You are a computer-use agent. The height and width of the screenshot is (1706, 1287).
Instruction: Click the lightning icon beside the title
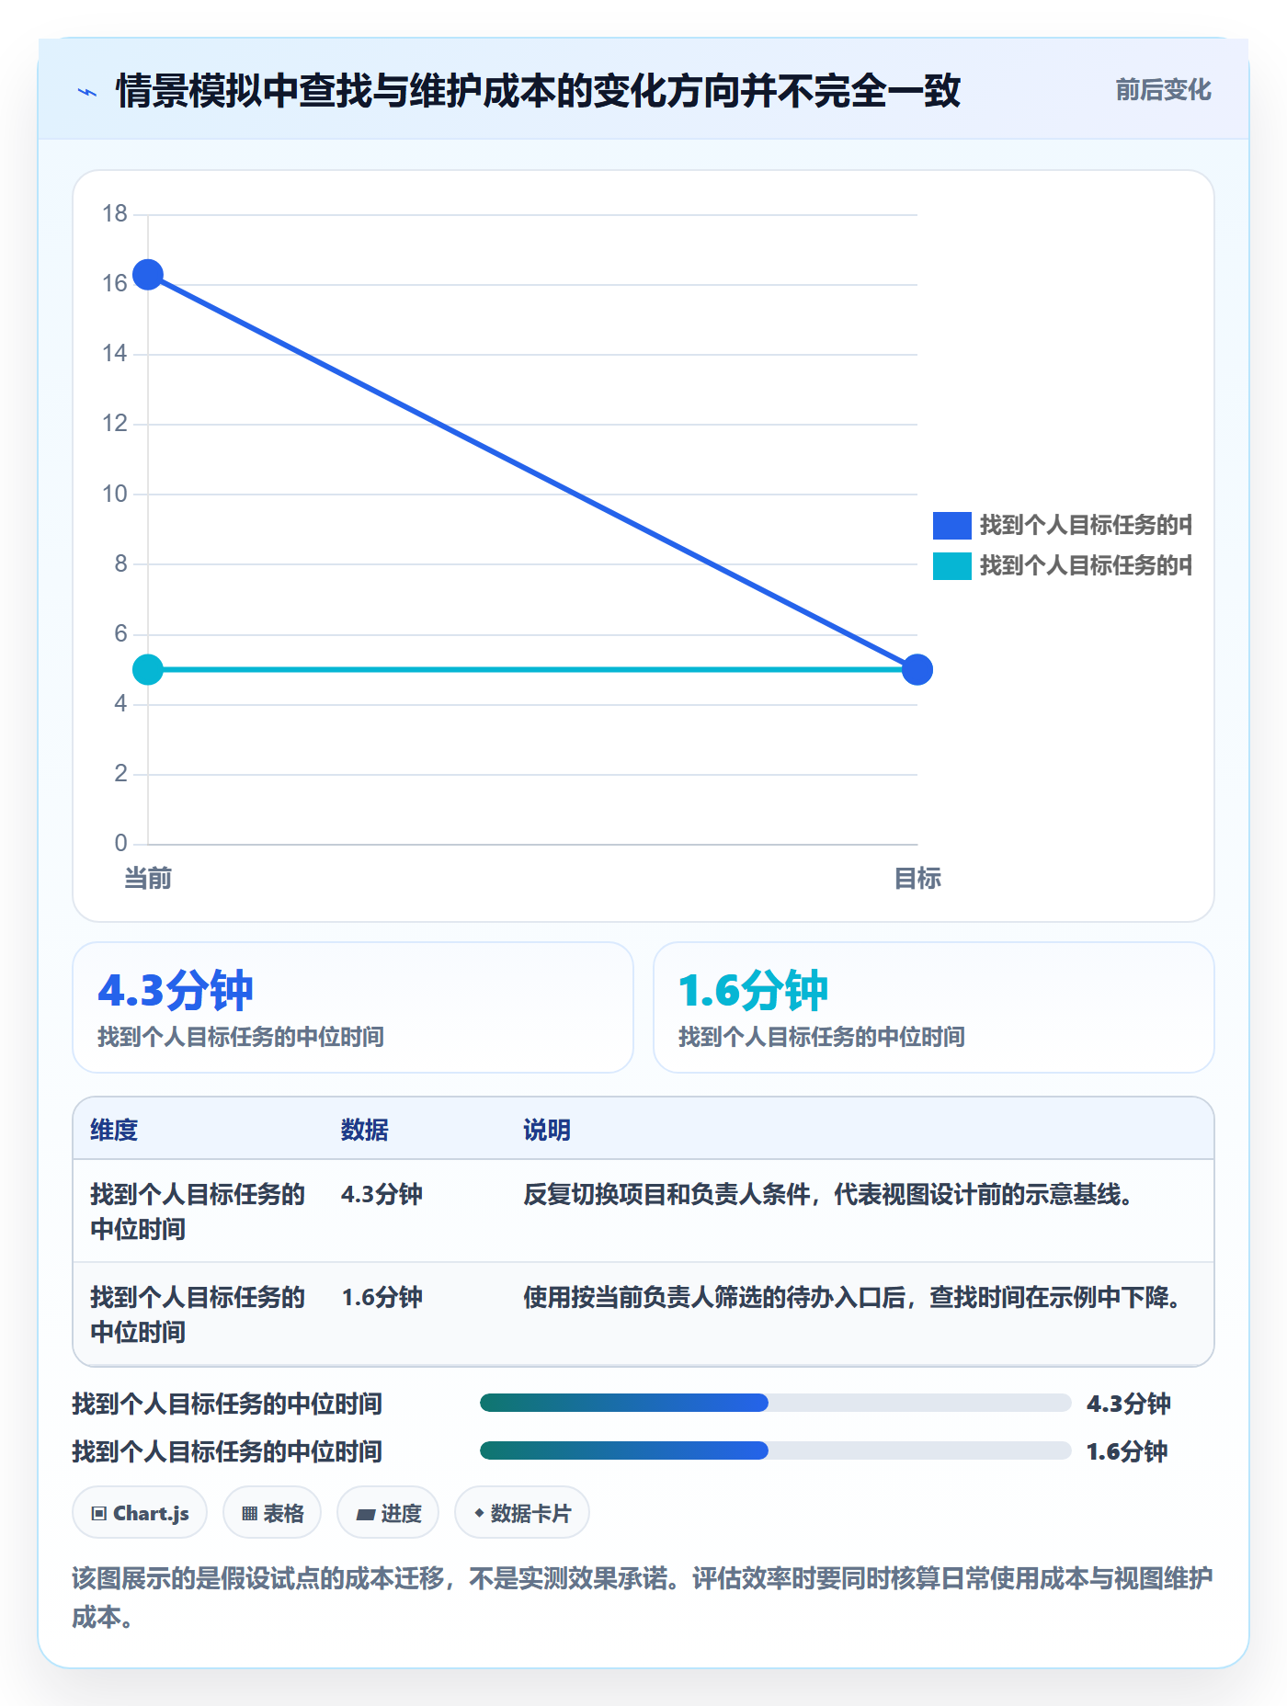coord(87,92)
